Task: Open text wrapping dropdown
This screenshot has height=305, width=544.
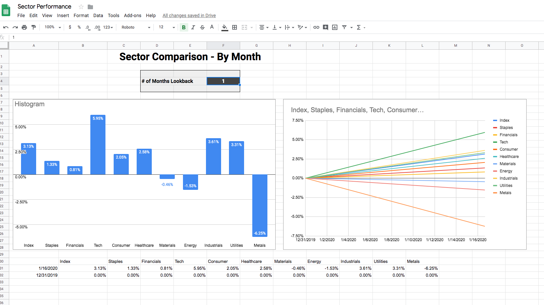Action: point(289,27)
